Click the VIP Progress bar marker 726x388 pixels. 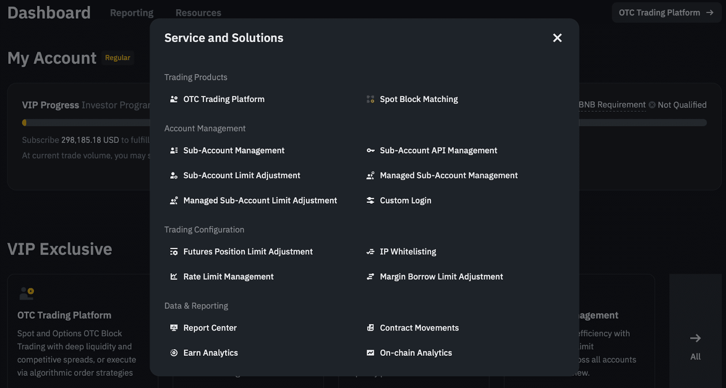click(x=25, y=123)
